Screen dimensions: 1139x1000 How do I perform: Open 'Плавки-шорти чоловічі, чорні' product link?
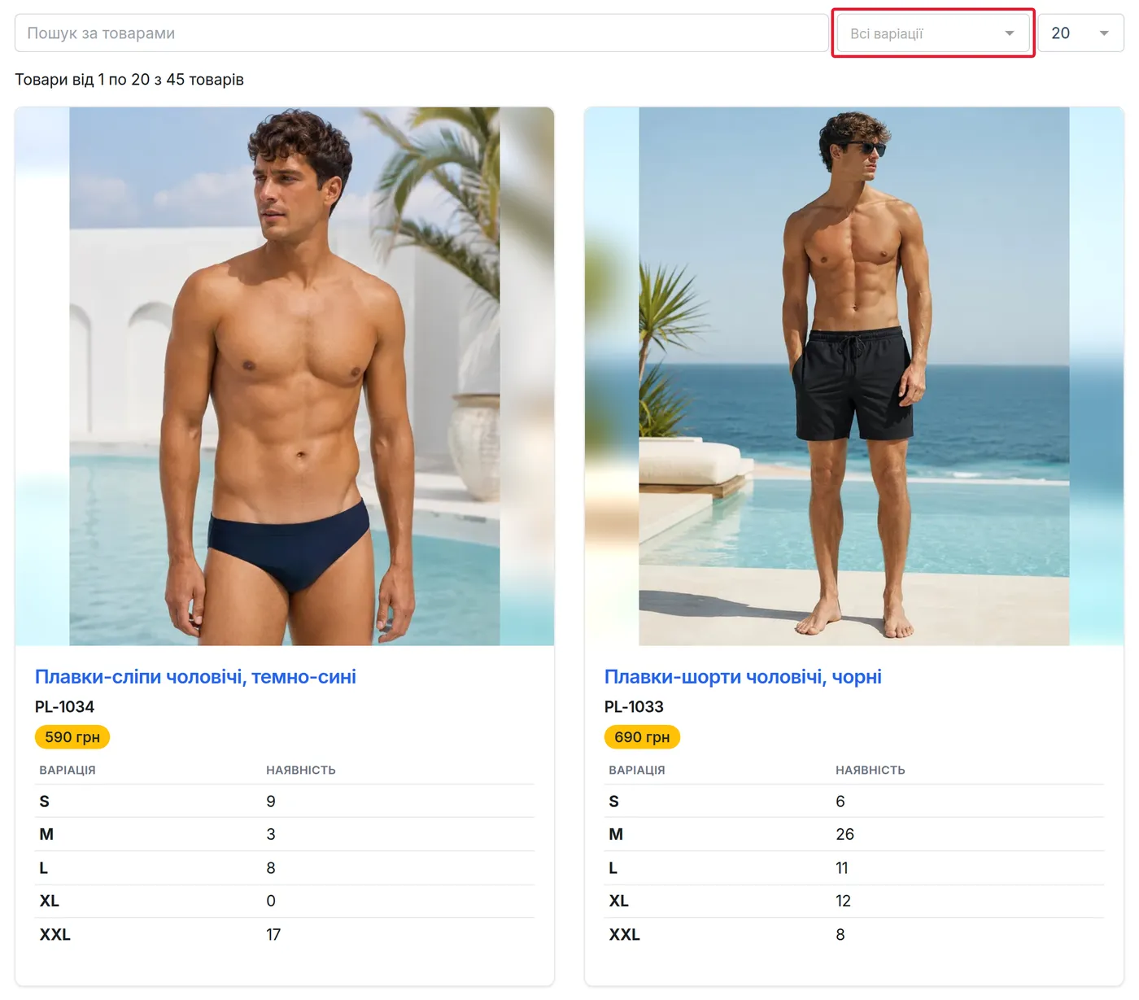pos(743,677)
